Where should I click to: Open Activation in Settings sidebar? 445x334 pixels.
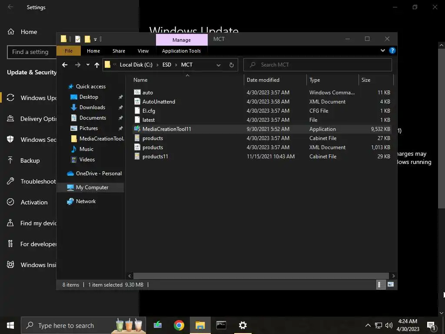pos(28,202)
